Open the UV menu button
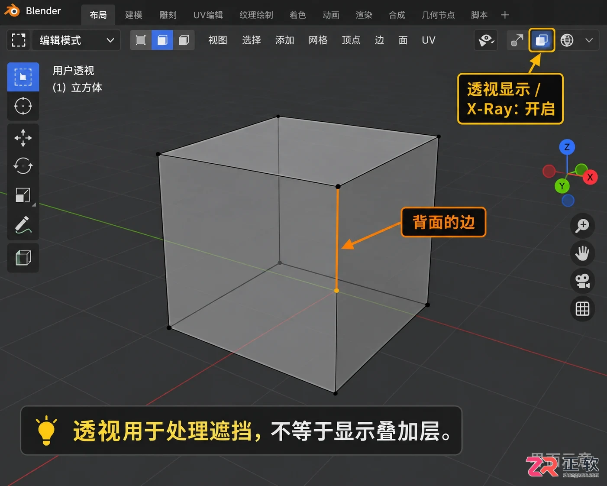The height and width of the screenshot is (486, 607). 428,40
